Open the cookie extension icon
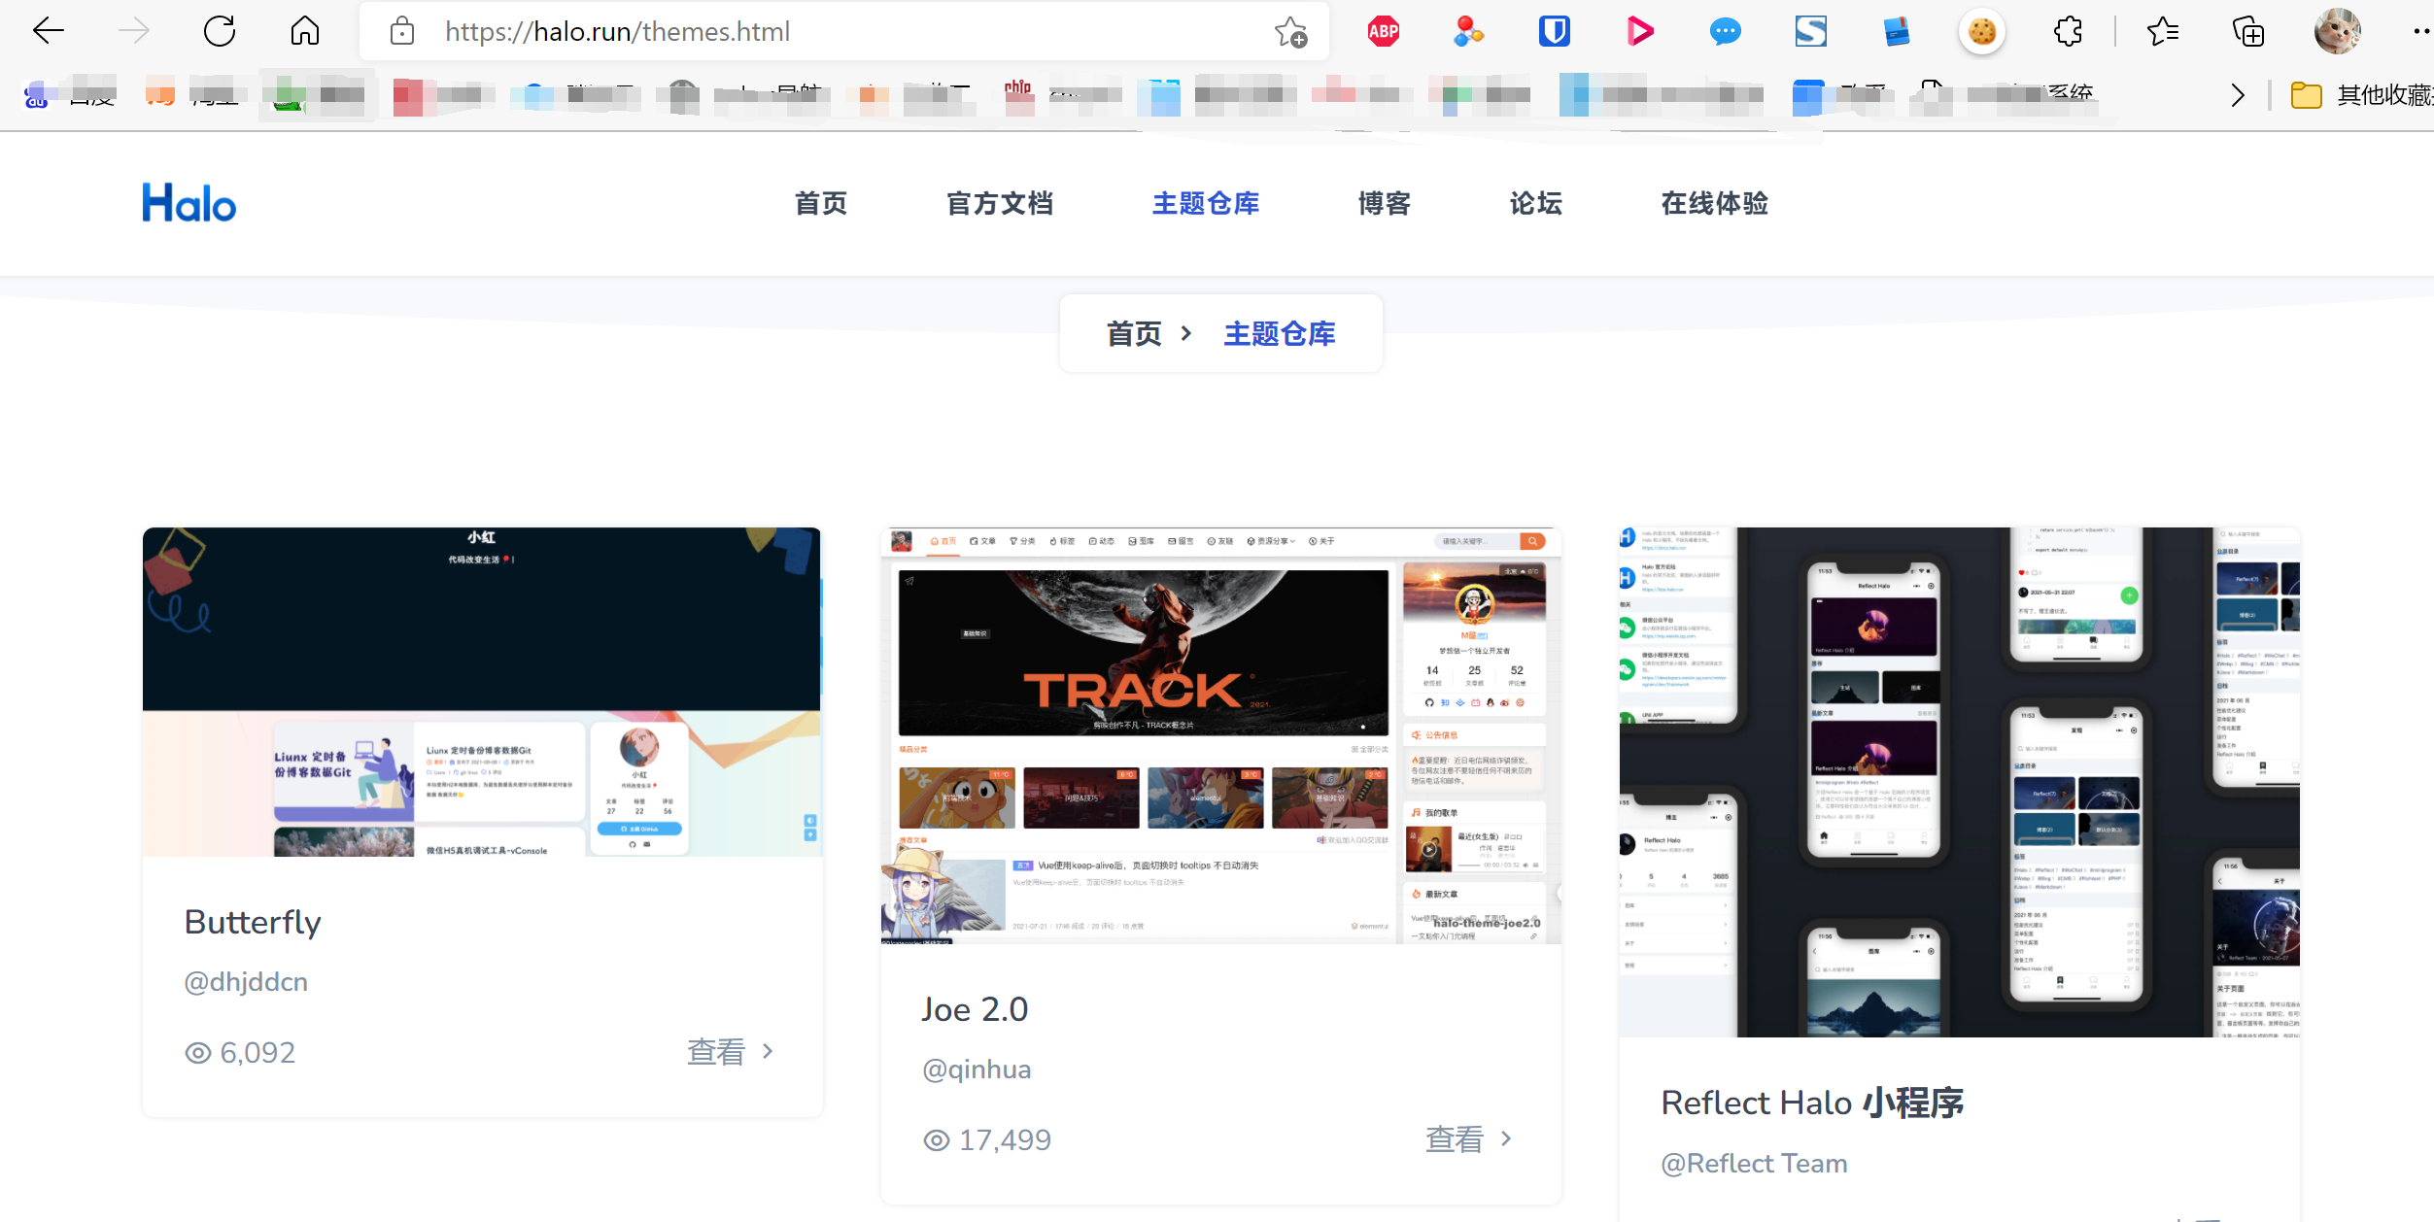Viewport: 2434px width, 1222px height. pos(1981,32)
